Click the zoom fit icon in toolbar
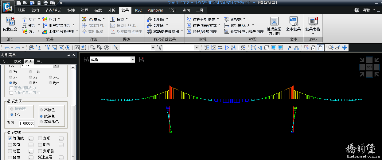The width and height of the screenshot is (382, 160). click(253, 48)
